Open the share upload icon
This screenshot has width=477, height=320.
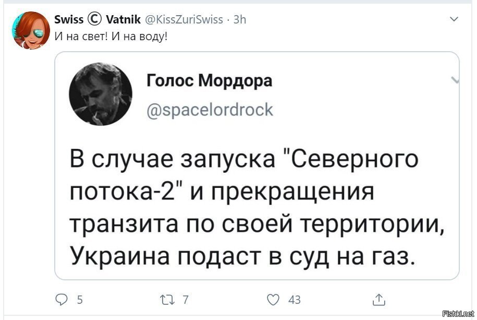pyautogui.click(x=379, y=300)
